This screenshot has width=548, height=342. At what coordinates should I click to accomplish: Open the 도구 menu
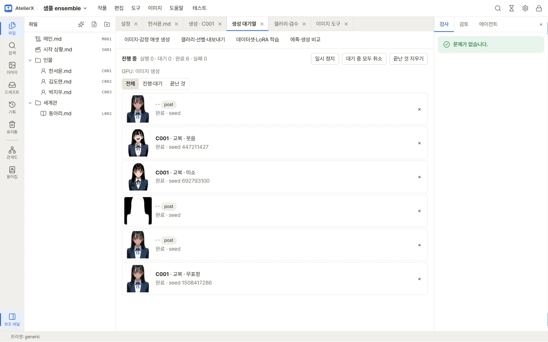pyautogui.click(x=136, y=8)
